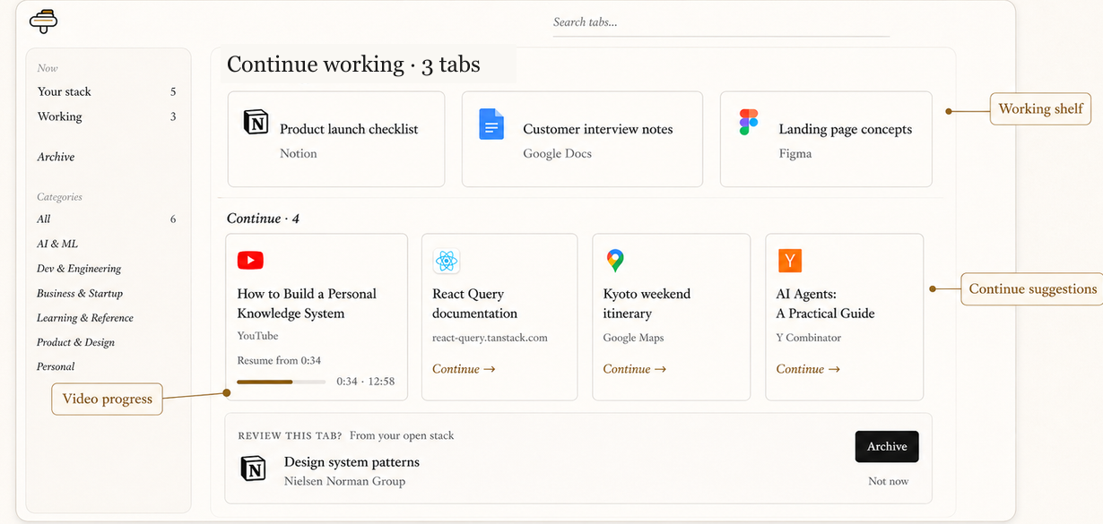This screenshot has height=524, width=1103.
Task: Click the Figma icon on Landing page concepts
Action: coord(749,123)
